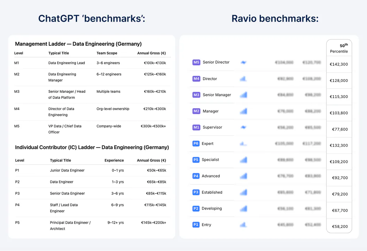The image size is (367, 251).
Task: Select the €58,200 Entry value
Action: click(x=340, y=227)
